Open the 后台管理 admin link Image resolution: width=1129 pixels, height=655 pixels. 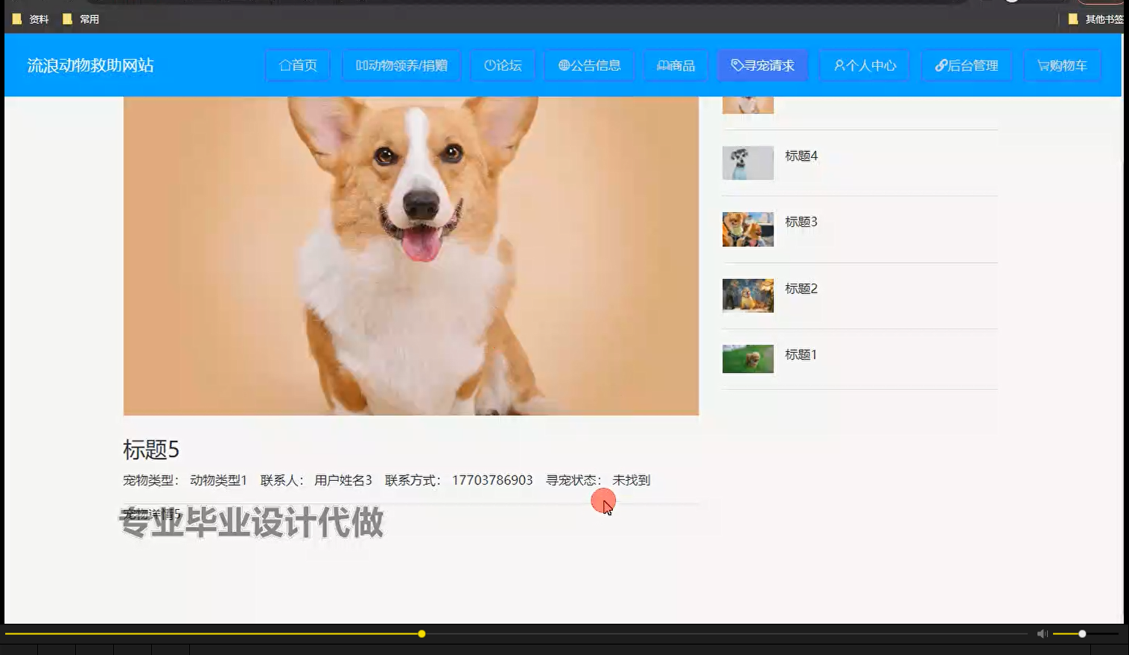point(967,65)
